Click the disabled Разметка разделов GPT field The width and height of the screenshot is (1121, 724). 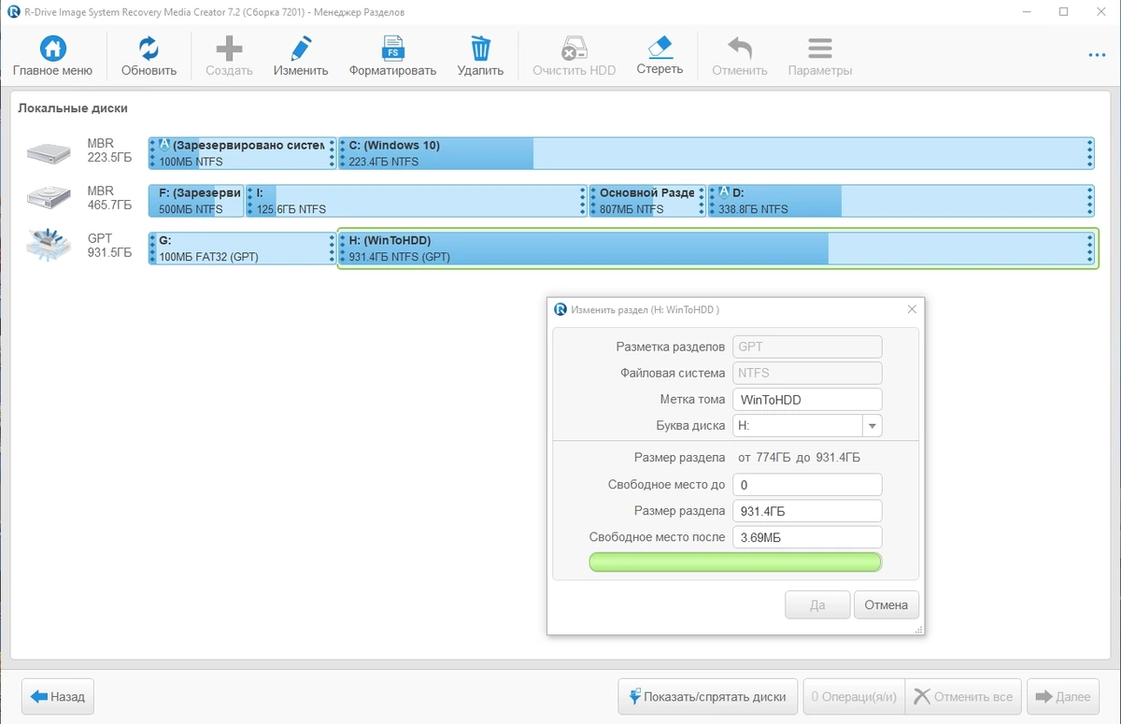click(x=807, y=347)
